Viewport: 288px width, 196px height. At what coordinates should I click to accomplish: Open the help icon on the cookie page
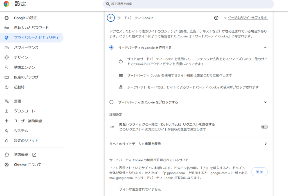click(216, 18)
